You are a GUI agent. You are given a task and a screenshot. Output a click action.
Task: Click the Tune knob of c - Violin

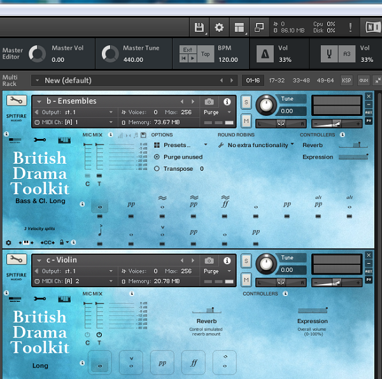click(266, 264)
